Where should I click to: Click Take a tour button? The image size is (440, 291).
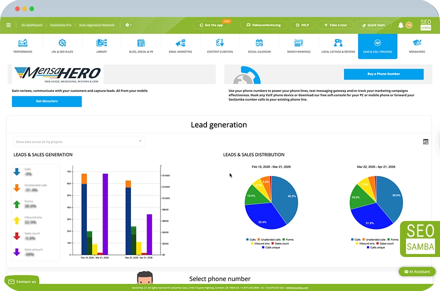point(335,25)
